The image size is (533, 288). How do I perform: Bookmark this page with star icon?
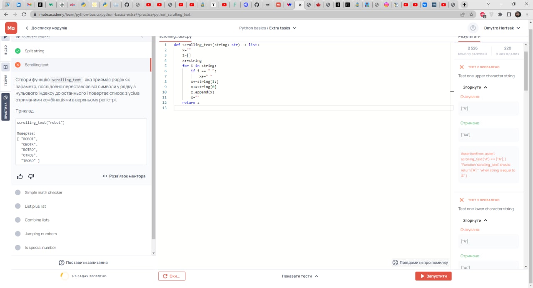click(x=471, y=14)
